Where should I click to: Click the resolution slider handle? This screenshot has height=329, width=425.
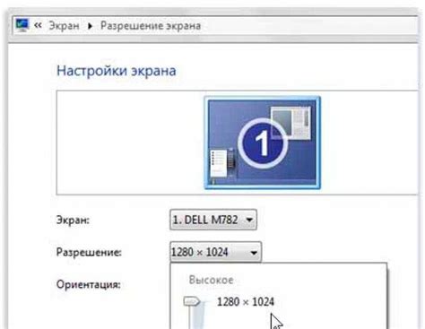(192, 301)
